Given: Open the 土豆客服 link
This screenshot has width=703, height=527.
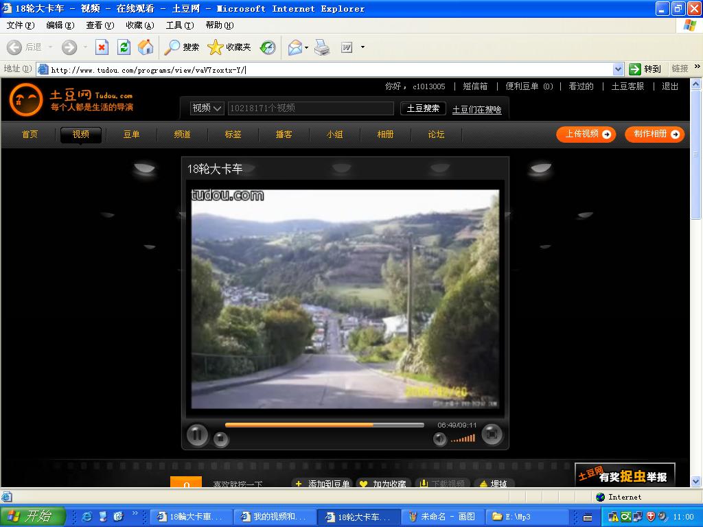Looking at the screenshot, I should [x=627, y=86].
